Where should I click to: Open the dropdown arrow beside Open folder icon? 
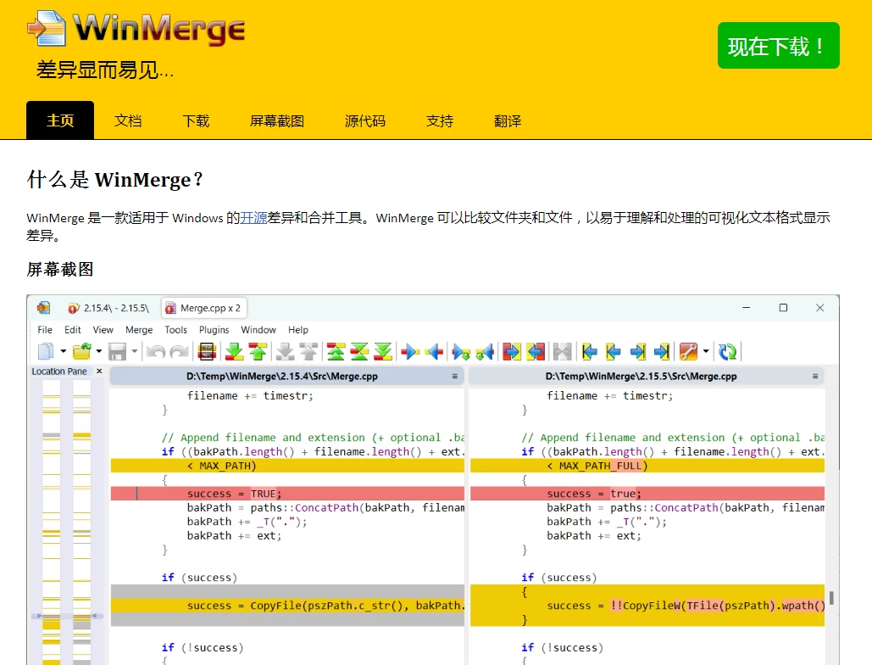99,351
